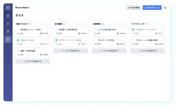Open the 顧客への最終提案 task title
Viewport: 176px width, 107px height.
(x=28, y=51)
